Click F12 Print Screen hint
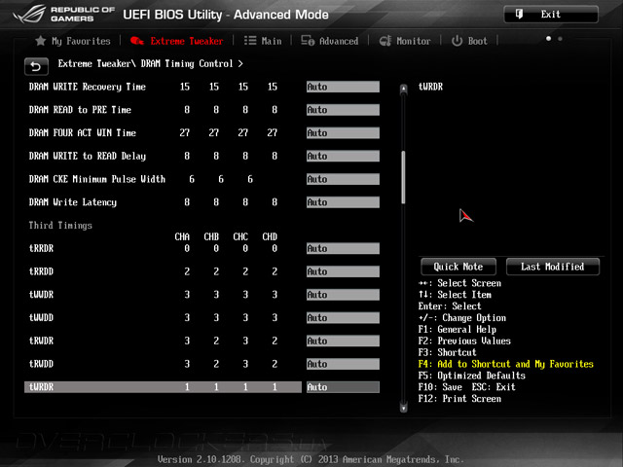This screenshot has height=467, width=623. [459, 399]
